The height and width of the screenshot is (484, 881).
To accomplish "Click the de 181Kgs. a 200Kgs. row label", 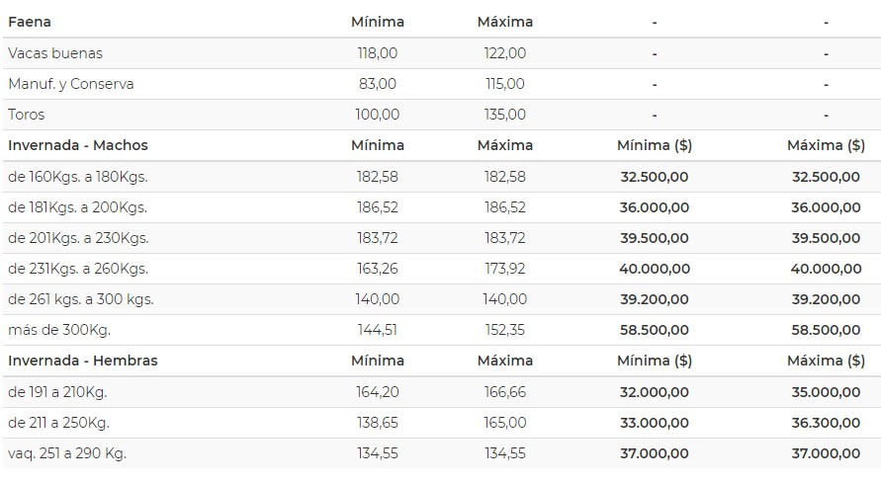I will (77, 207).
